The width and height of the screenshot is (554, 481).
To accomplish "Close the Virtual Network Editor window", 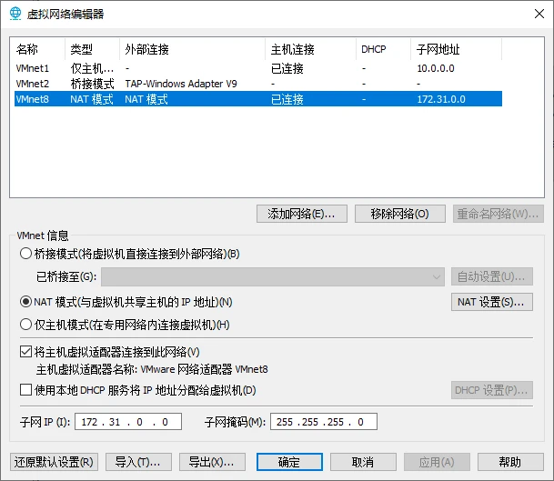I will [x=539, y=14].
